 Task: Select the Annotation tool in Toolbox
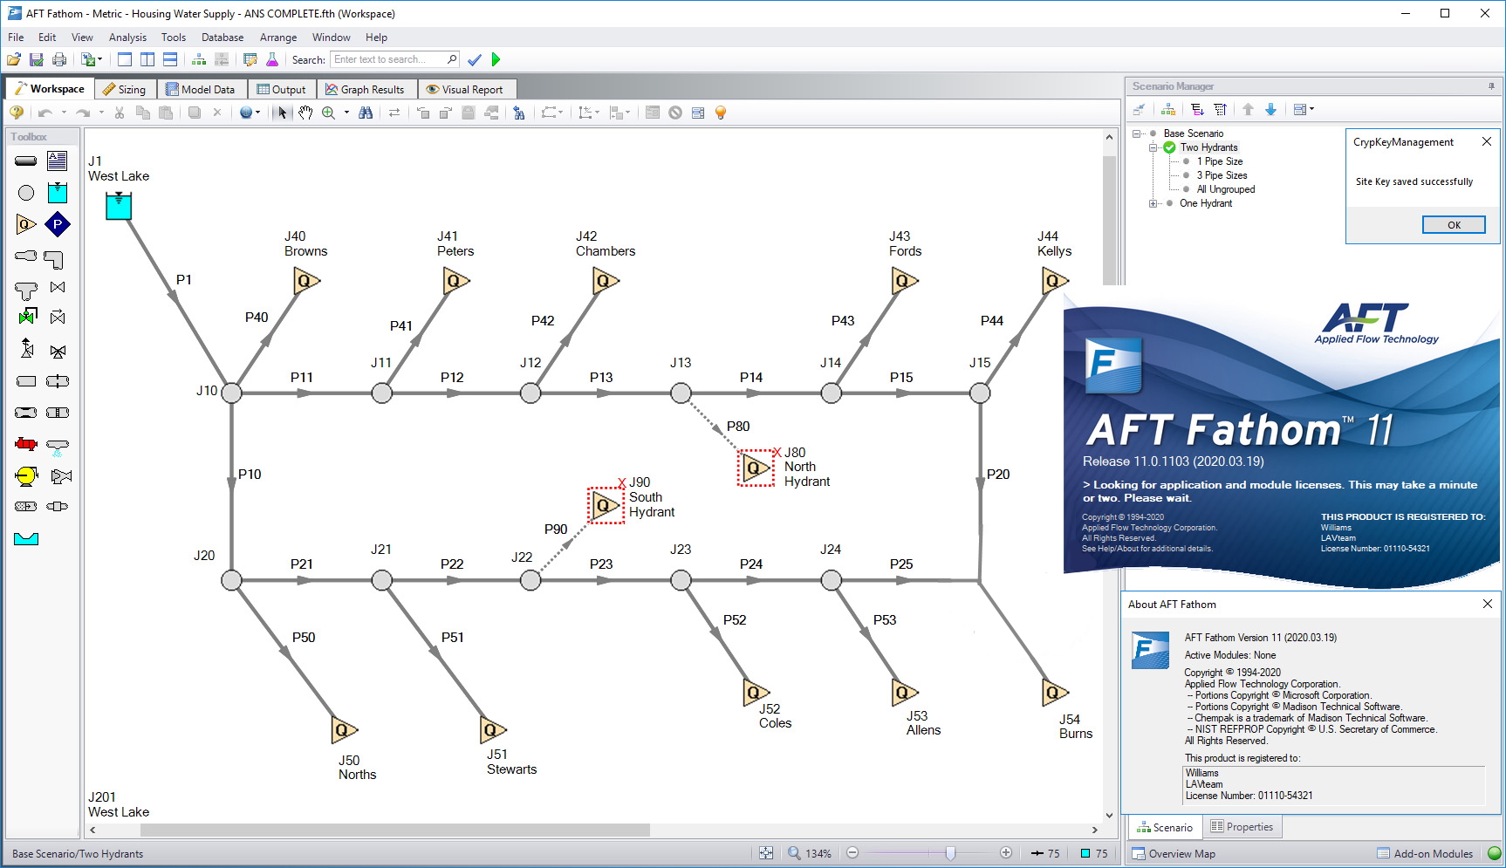point(58,161)
